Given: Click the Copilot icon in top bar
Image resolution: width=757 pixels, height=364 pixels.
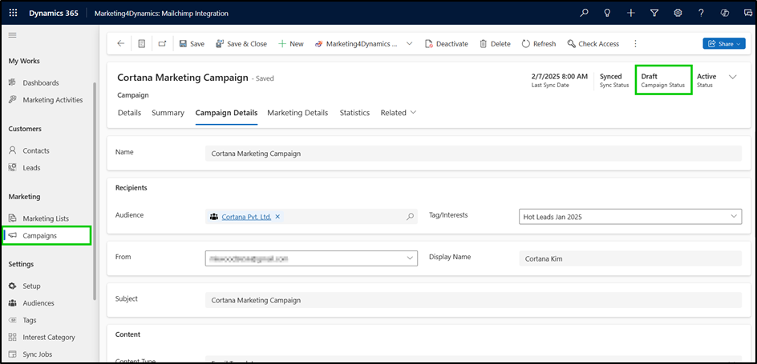Looking at the screenshot, I should pyautogui.click(x=724, y=14).
